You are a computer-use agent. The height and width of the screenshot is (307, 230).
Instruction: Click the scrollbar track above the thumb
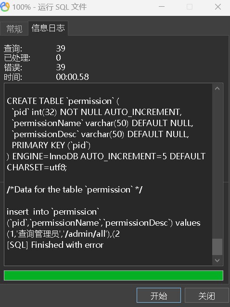(x=217, y=166)
